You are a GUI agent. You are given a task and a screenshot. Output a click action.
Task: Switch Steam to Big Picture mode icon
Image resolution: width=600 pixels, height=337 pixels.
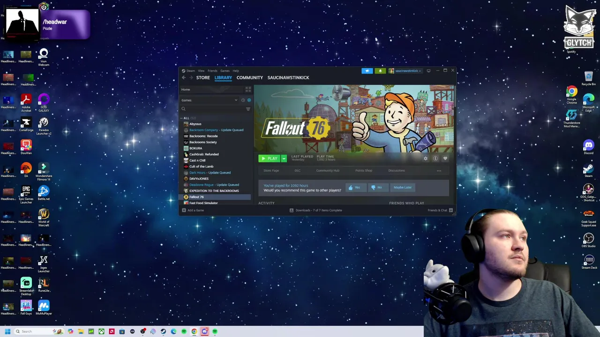[x=428, y=71]
